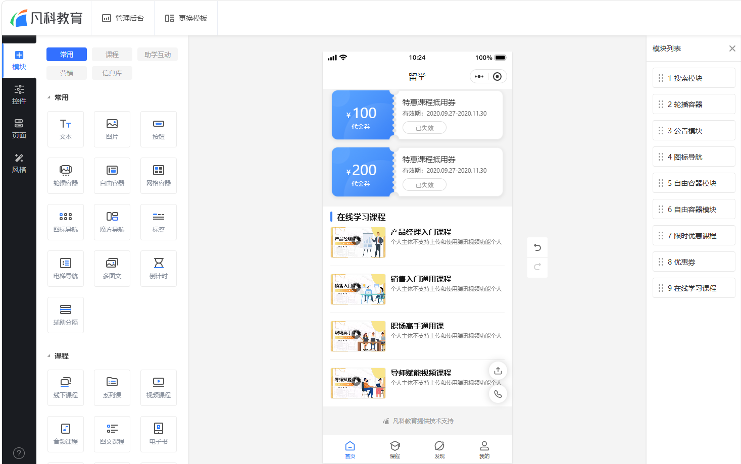Select 7 限时优惠课程 in module list
Viewport: 741px width, 464px height.
pos(694,235)
